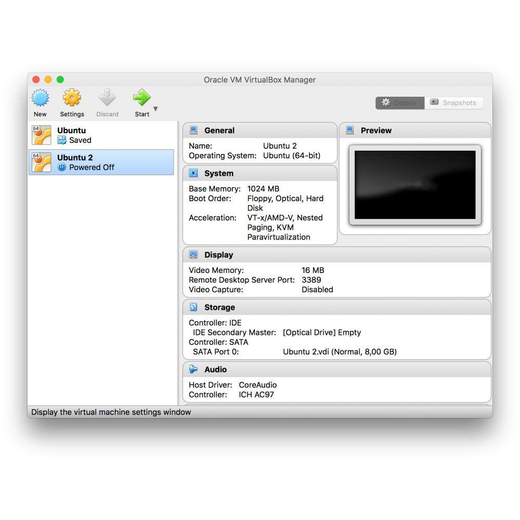
Task: Open the Display section header
Action: (x=337, y=255)
